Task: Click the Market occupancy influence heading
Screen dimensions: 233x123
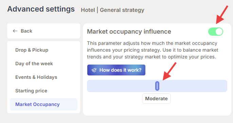Action: tap(129, 32)
